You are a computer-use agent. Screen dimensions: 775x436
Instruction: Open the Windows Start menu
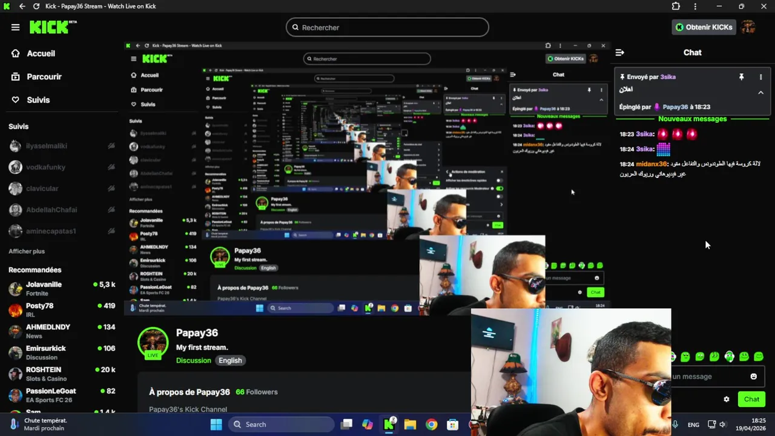(216, 424)
